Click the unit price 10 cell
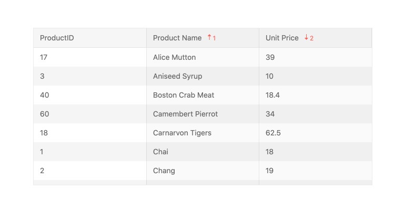The image size is (405, 212). 269,76
